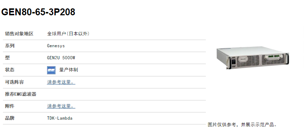Select the 可选阵容 row label

[x=14, y=82]
